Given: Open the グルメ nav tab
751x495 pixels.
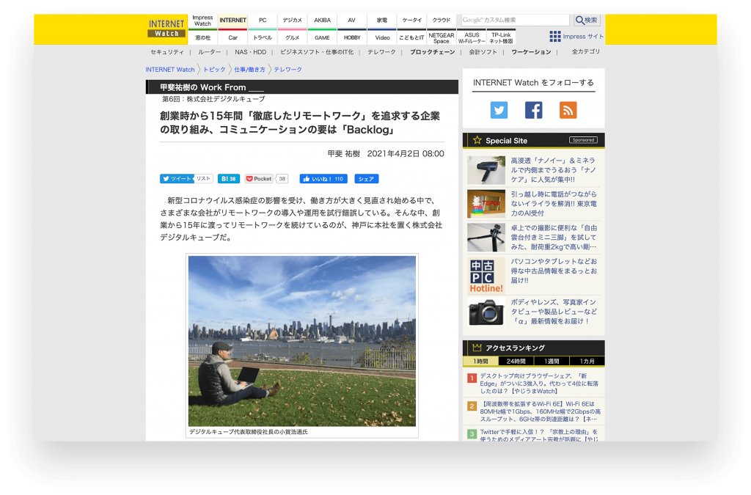Looking at the screenshot, I should [292, 37].
